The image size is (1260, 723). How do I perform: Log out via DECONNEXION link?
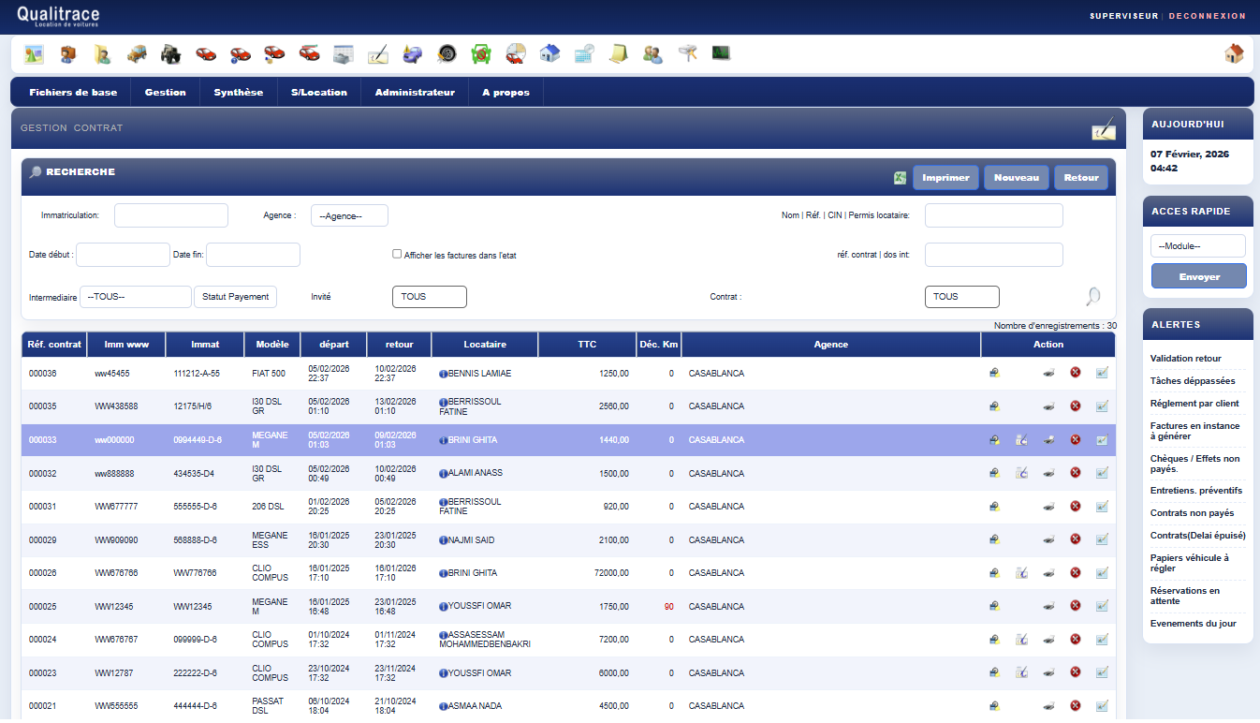coord(1208,16)
